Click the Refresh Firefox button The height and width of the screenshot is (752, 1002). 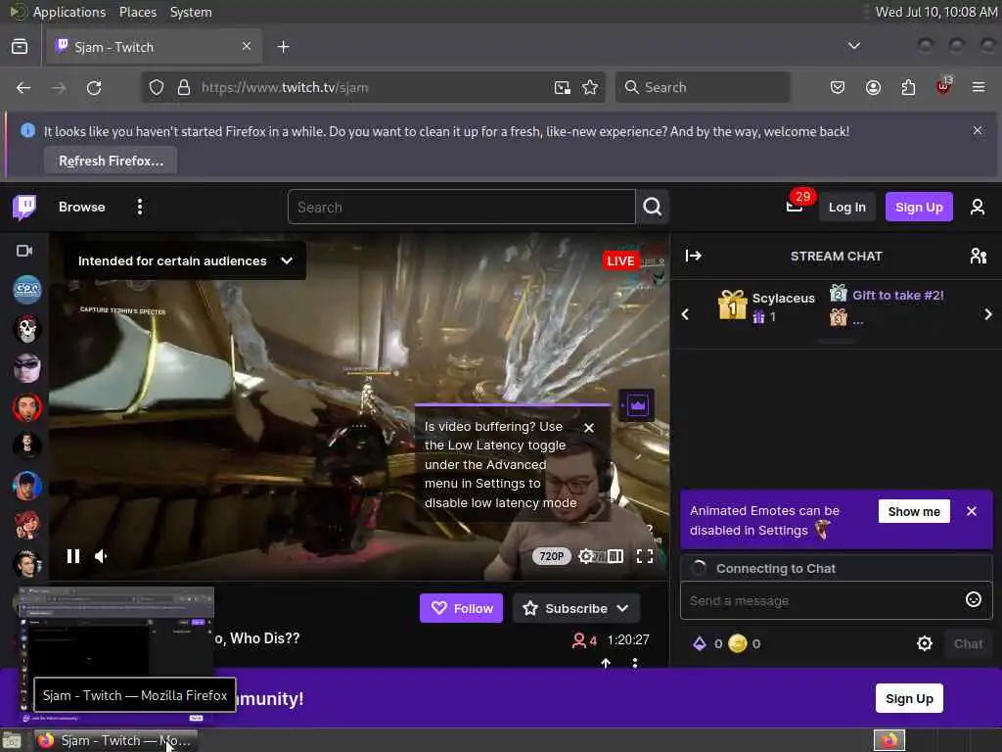pos(111,162)
